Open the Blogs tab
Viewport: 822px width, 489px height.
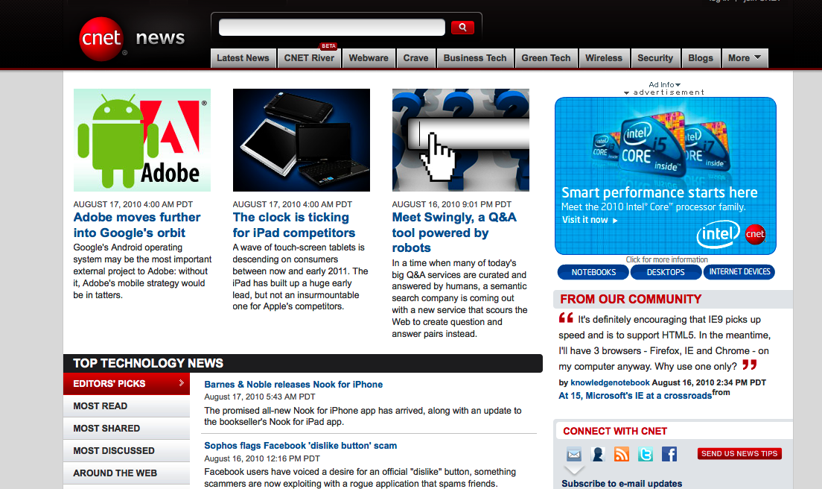701,58
